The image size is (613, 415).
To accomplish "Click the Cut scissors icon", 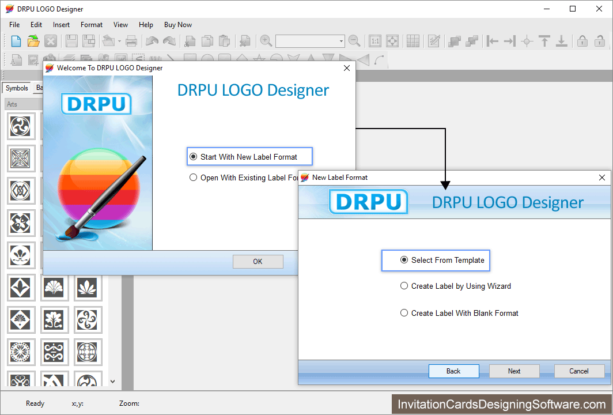I will pos(190,41).
